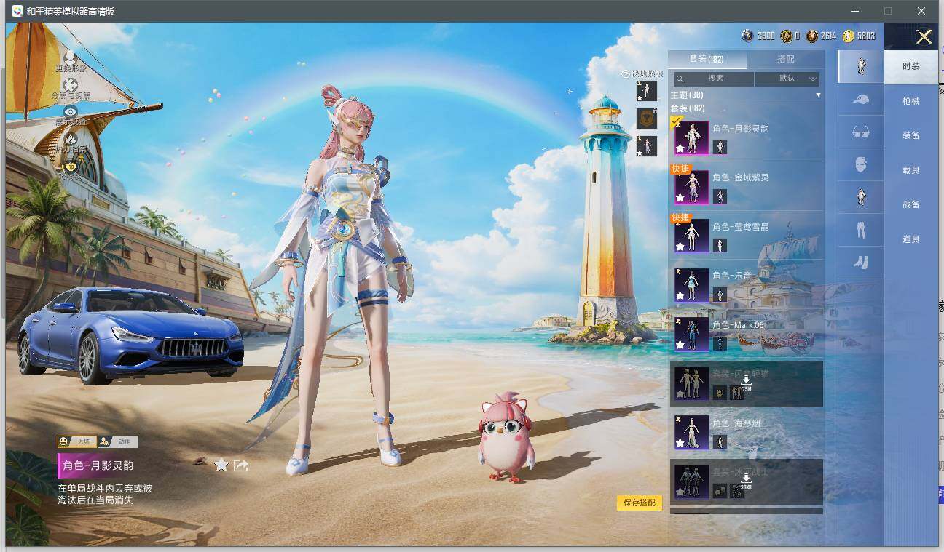
Task: Open the 分解与拆解 decompose icon
Action: click(71, 85)
